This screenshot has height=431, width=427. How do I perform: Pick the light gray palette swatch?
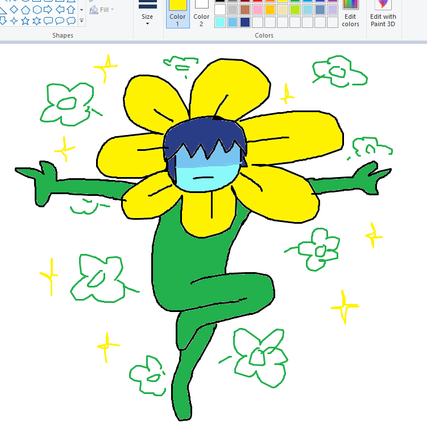pos(233,10)
